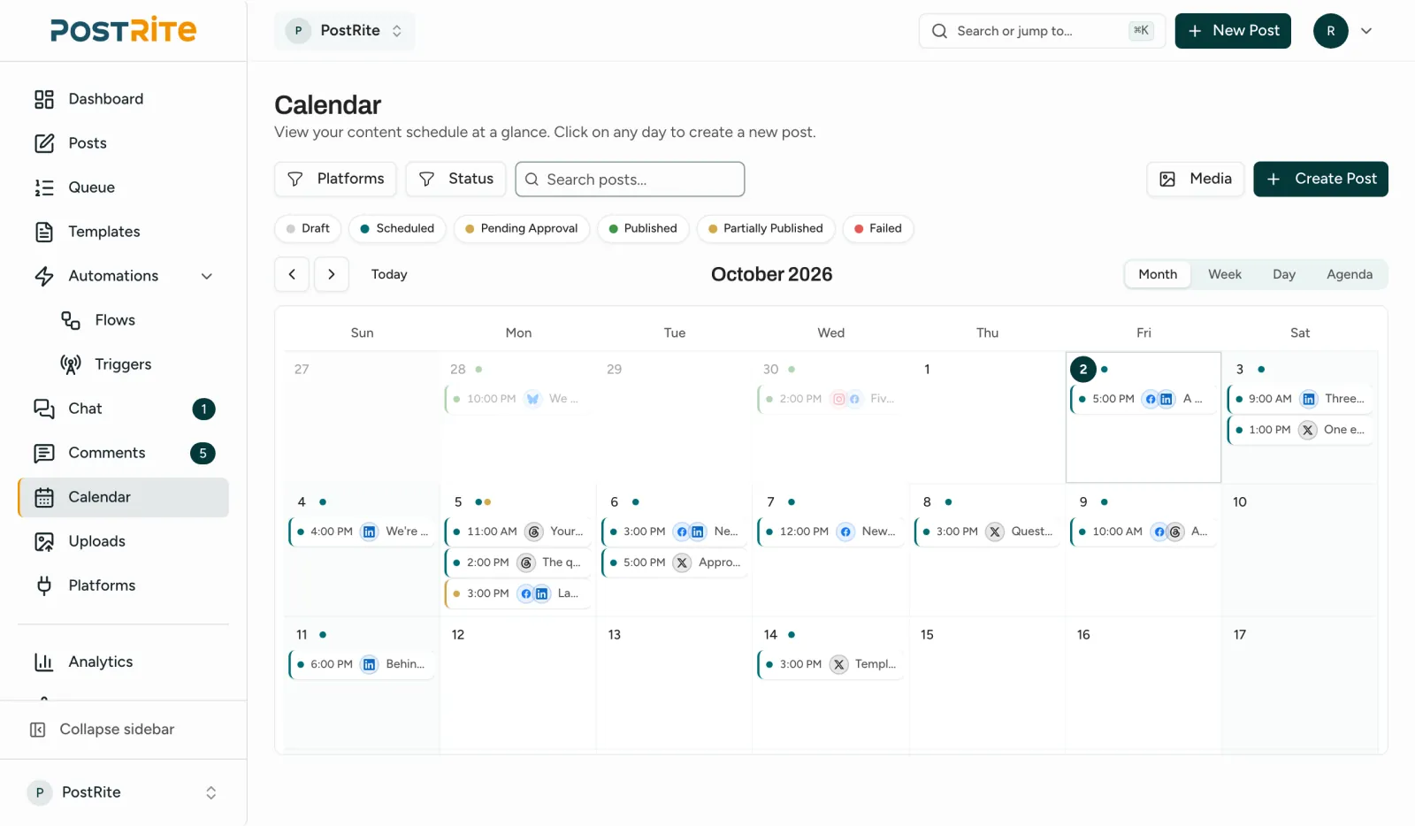This screenshot has height=826, width=1415.
Task: Open 4:00 PM We're... post on Oct 4
Action: point(363,532)
